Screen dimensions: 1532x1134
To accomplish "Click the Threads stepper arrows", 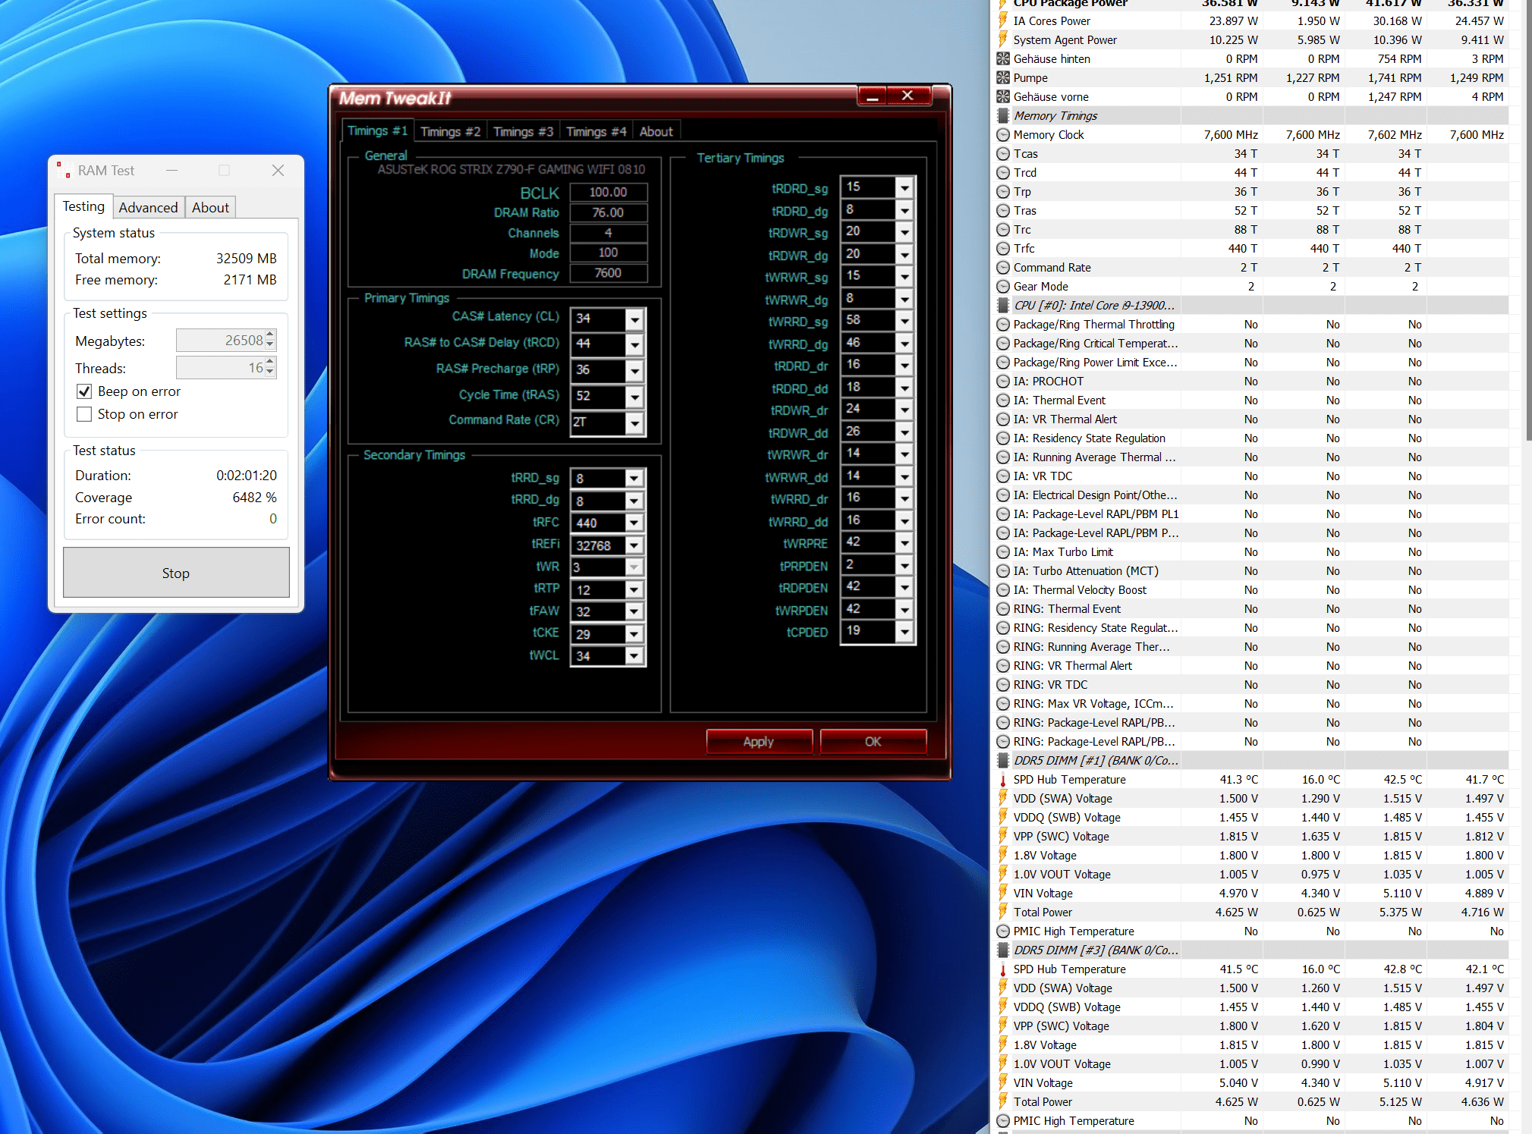I will [270, 368].
